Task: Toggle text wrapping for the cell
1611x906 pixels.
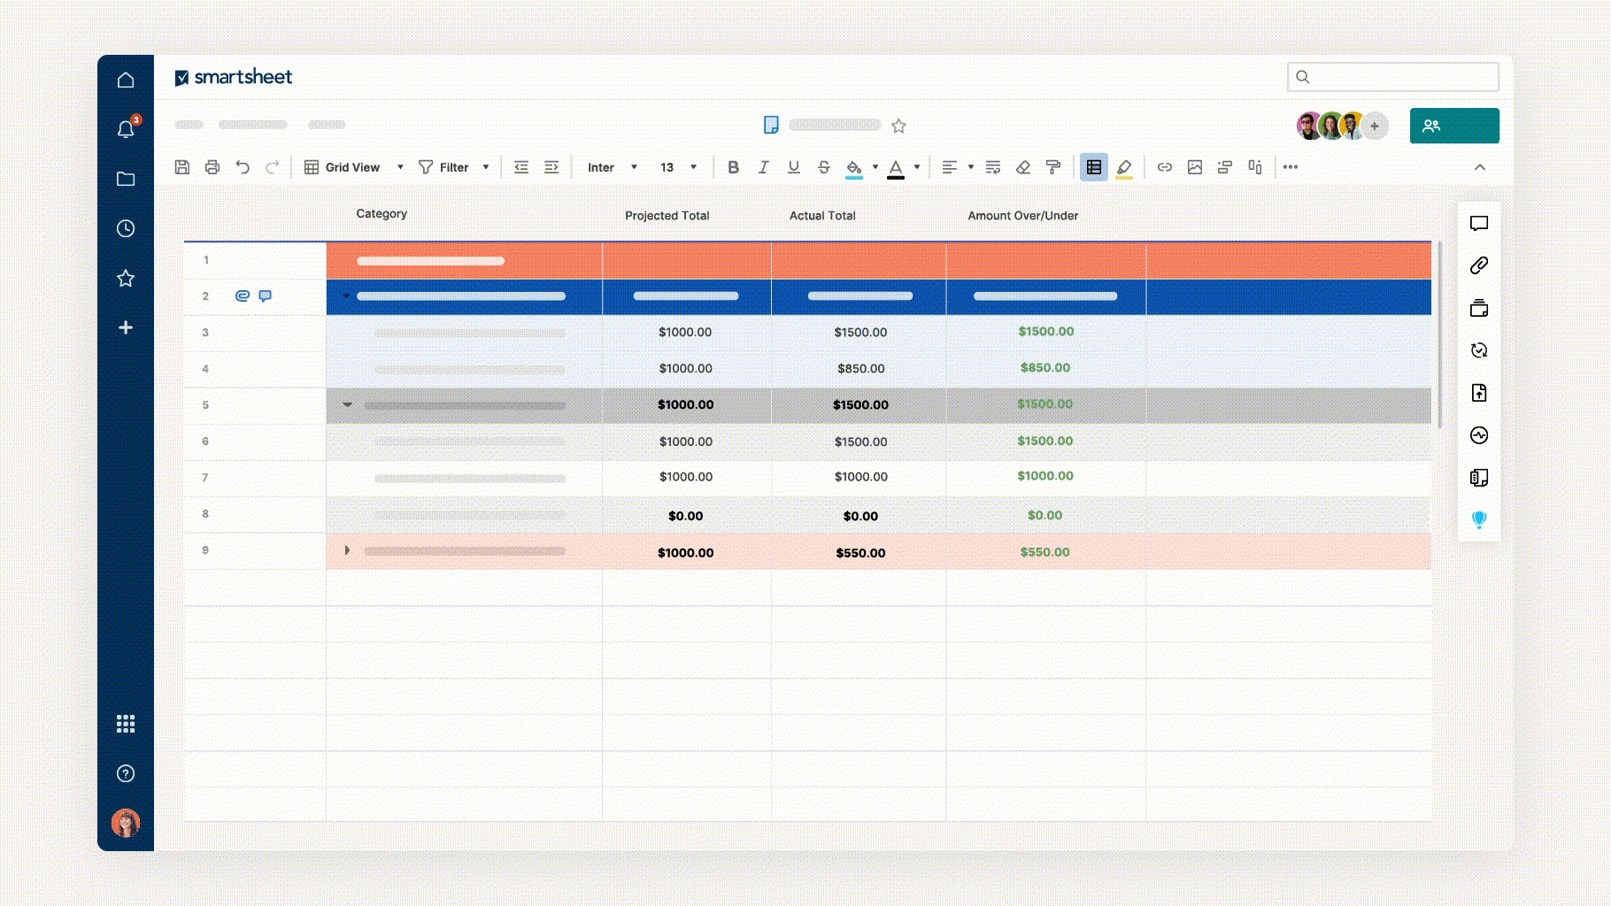Action: [992, 166]
